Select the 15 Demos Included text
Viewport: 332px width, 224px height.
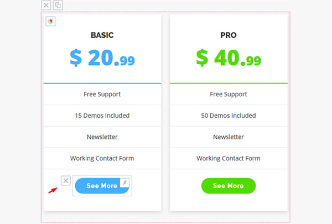coord(102,116)
